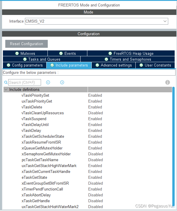Open the FreeRTOS Heap Usage tab
The image size is (177, 211).
pyautogui.click(x=131, y=53)
